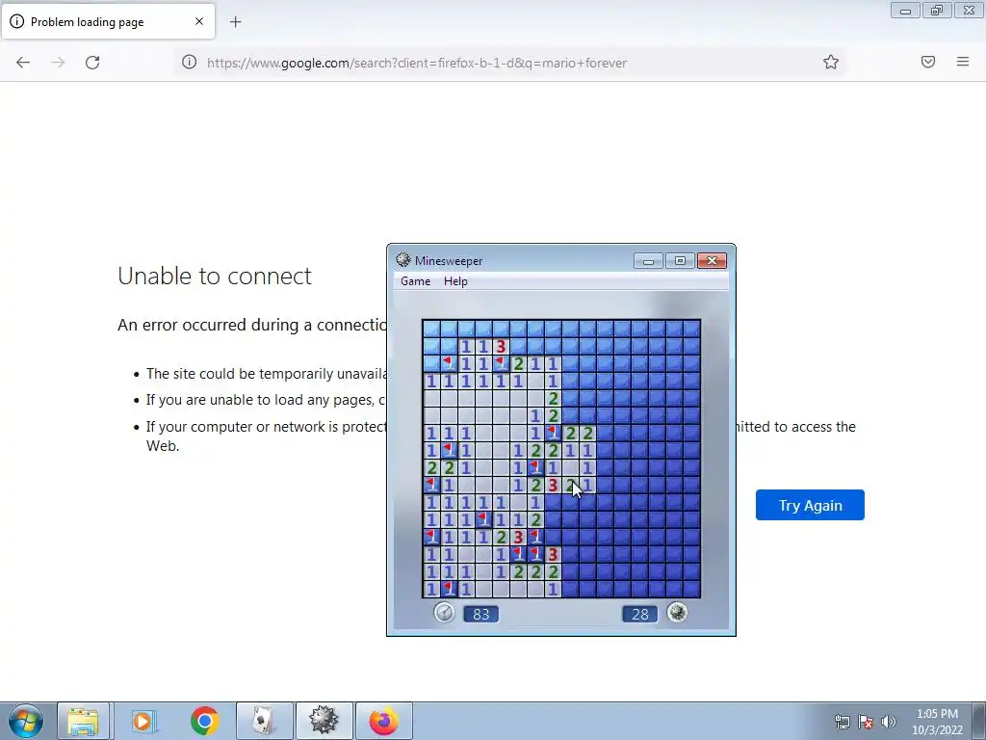This screenshot has height=740, width=986.
Task: Click the Minesweeper title bar mine icon
Action: pyautogui.click(x=403, y=260)
